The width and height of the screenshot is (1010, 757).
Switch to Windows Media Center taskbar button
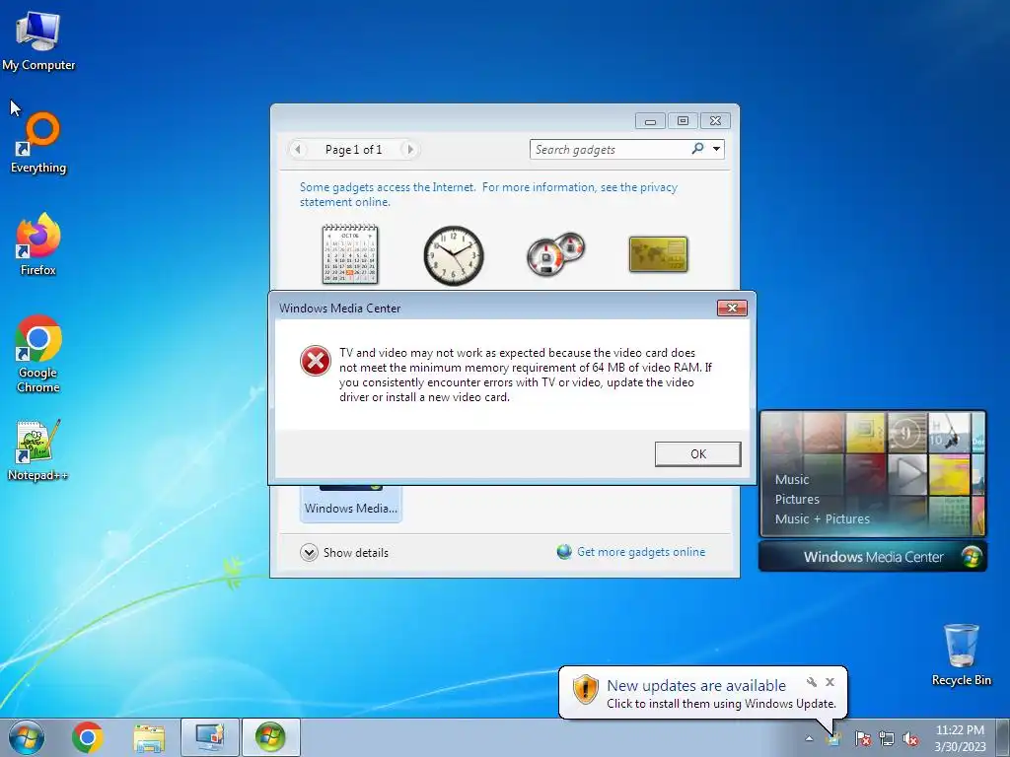(x=270, y=737)
